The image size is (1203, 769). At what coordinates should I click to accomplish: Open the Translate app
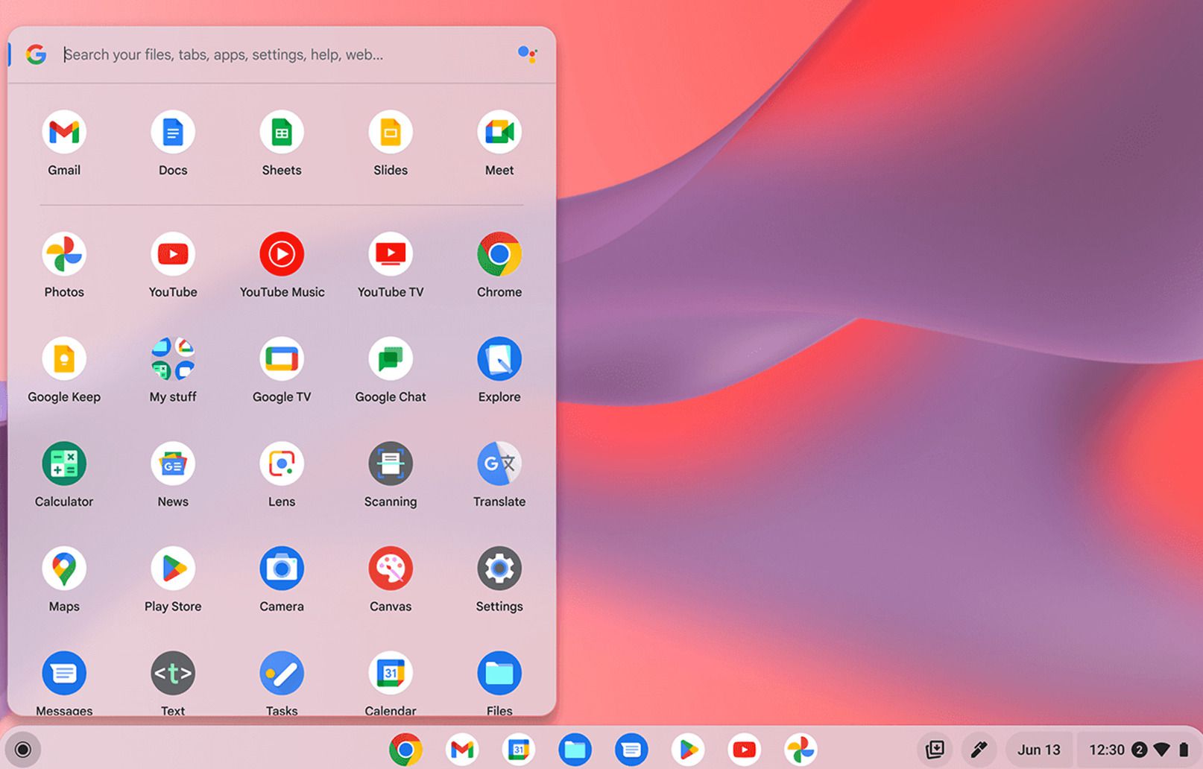(x=499, y=463)
